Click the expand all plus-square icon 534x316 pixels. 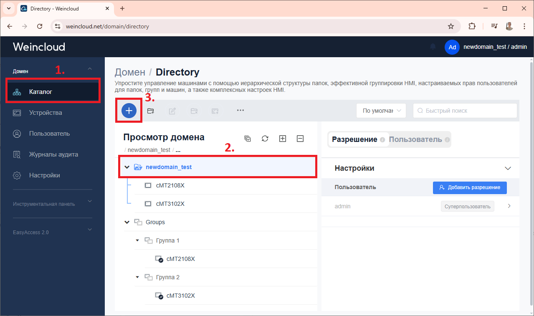[282, 139]
